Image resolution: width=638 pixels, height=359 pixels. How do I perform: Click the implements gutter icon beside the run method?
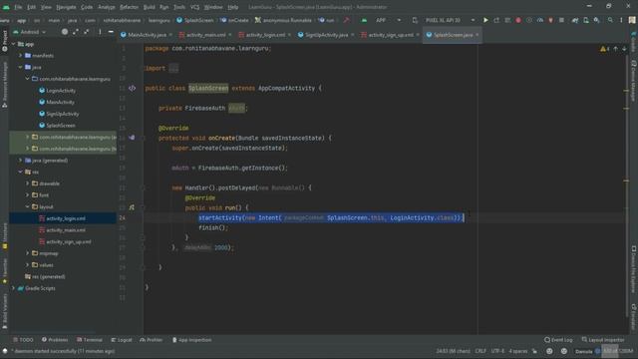132,207
